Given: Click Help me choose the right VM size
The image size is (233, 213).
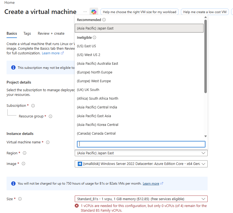Looking at the screenshot, I should [139, 12].
